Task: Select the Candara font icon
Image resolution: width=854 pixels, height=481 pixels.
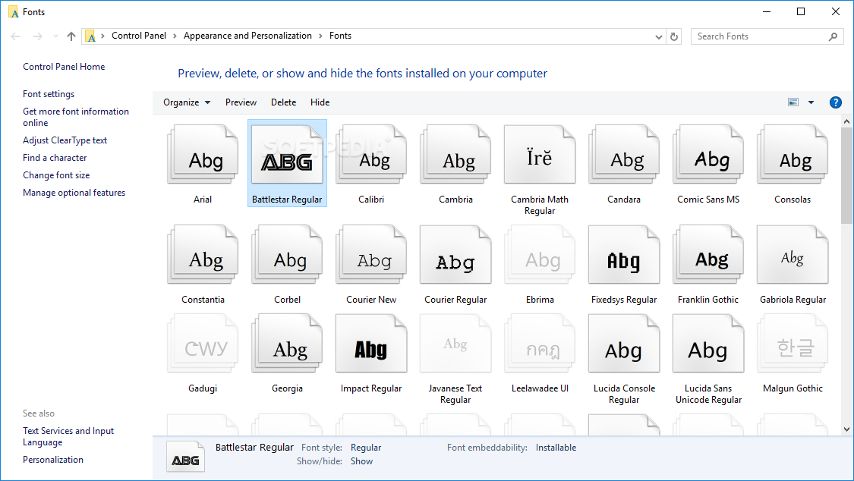Action: click(x=624, y=154)
